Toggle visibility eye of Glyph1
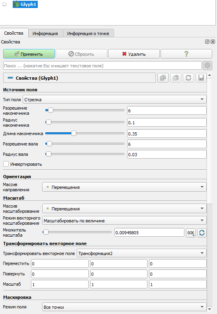 pos(4,4)
